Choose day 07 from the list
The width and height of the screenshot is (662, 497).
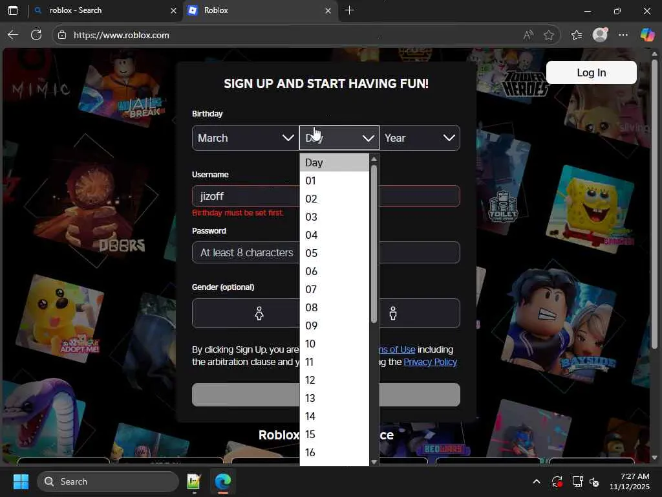click(334, 289)
